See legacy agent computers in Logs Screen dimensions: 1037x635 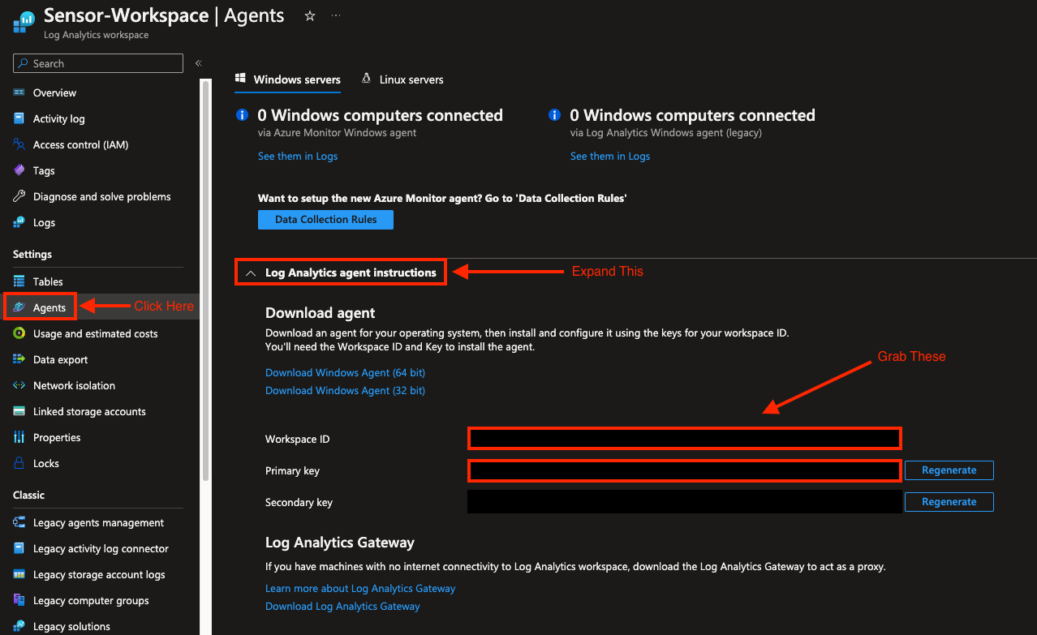click(610, 157)
